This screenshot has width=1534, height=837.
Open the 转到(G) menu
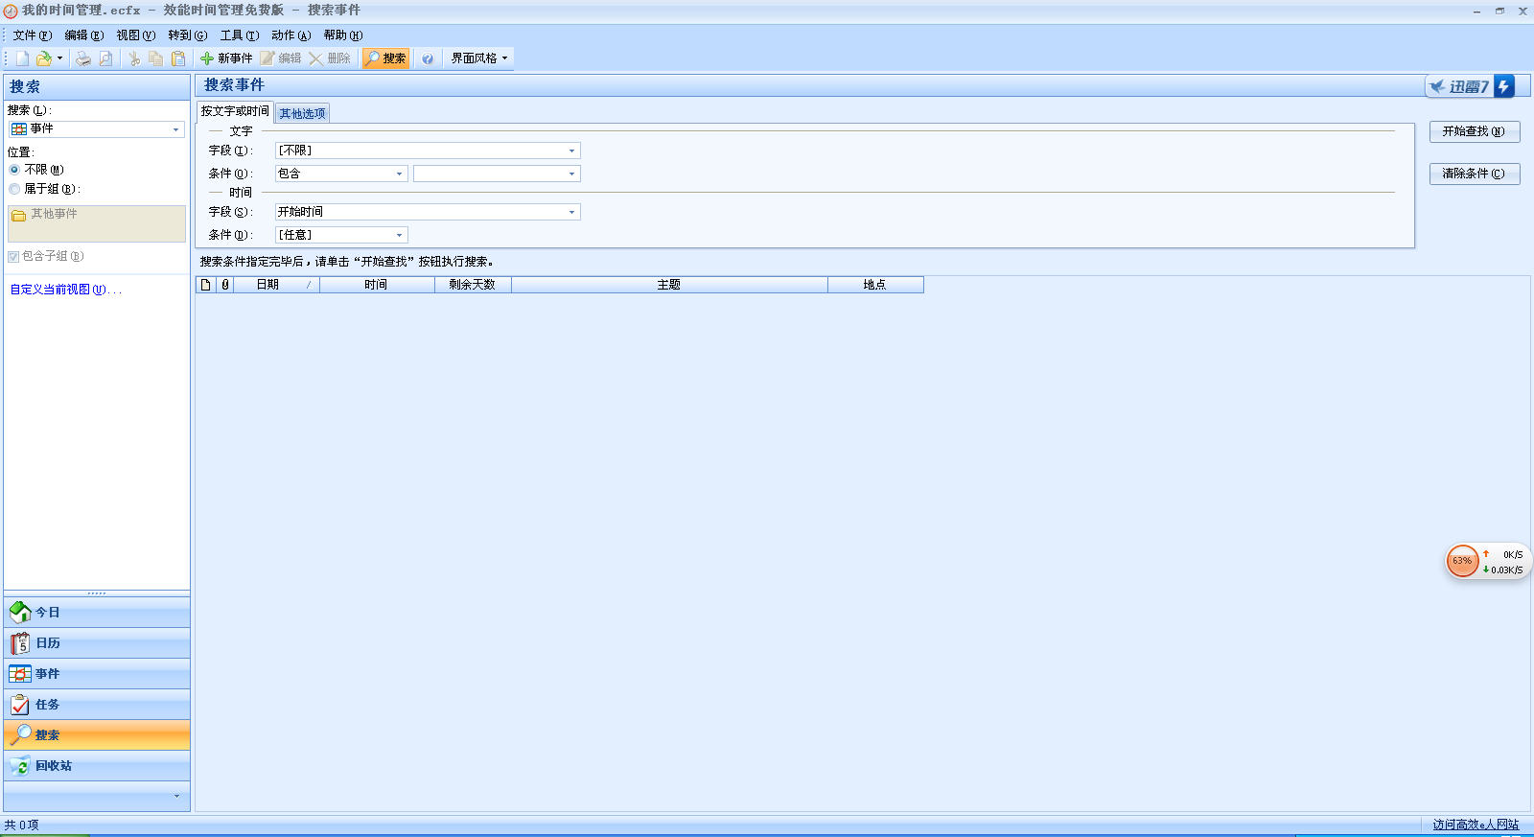188,35
